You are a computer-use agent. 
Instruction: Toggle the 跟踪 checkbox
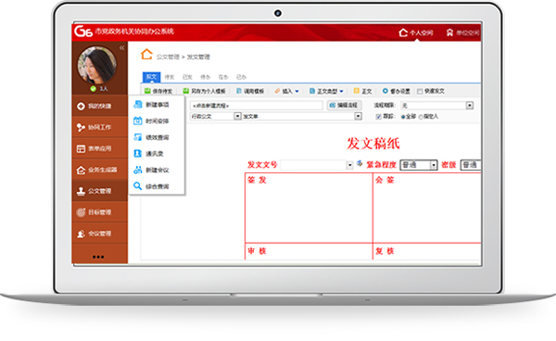pos(378,117)
